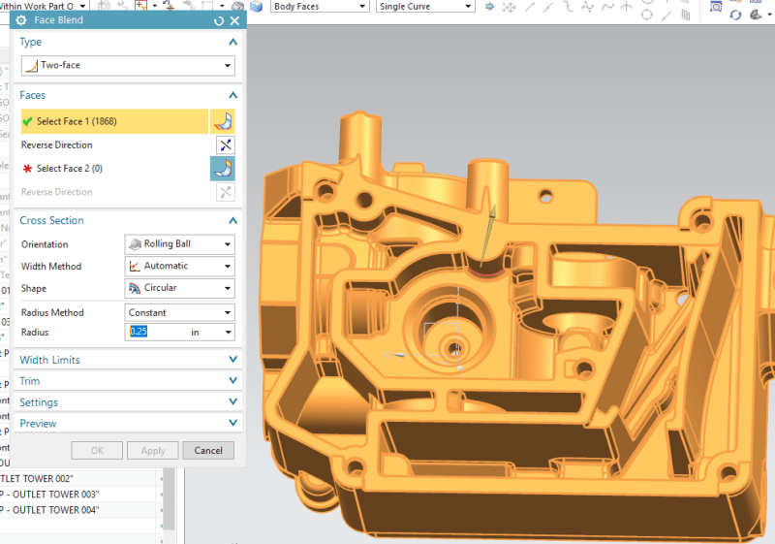Expand the Settings section

coord(232,402)
